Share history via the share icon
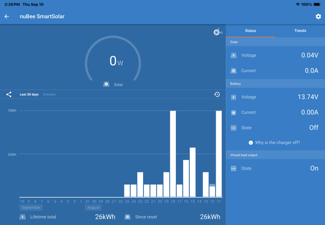The image size is (325, 225). coord(9,94)
